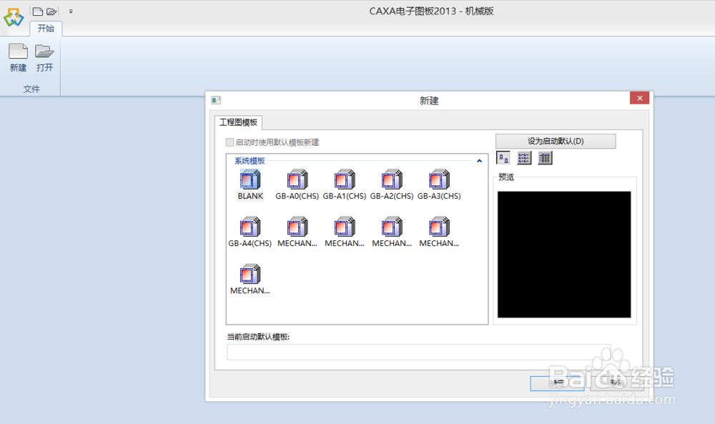This screenshot has height=424, width=715.
Task: Click the 系统模板 group header label
Action: pyautogui.click(x=250, y=161)
